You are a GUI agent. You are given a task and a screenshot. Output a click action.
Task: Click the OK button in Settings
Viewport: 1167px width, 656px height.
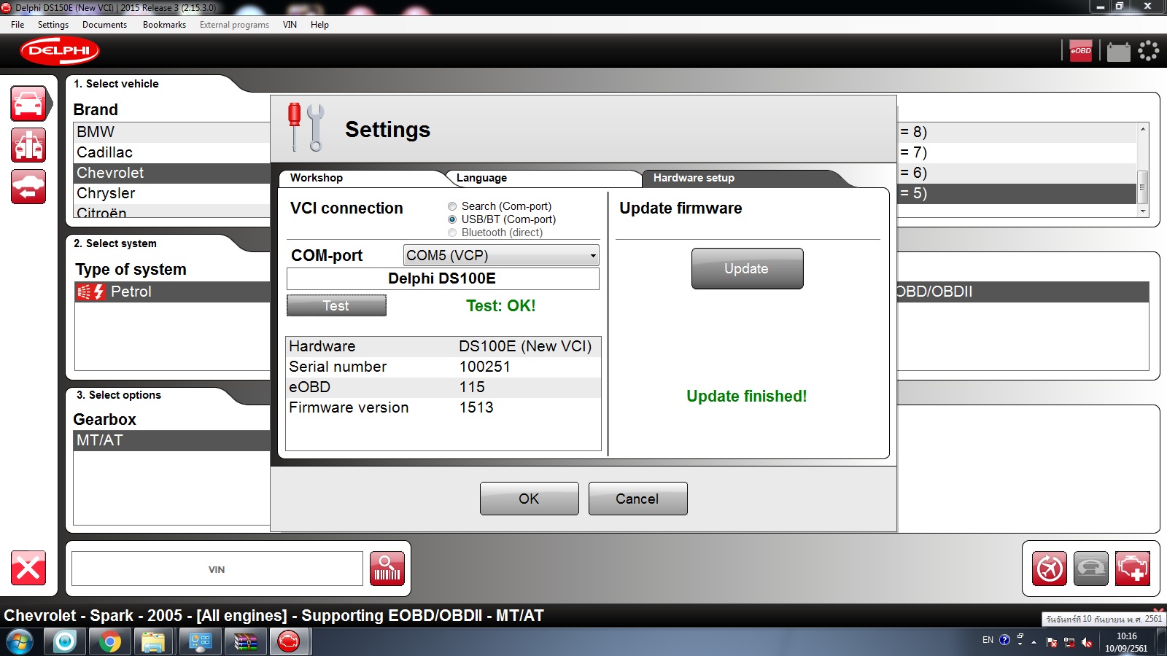(529, 499)
